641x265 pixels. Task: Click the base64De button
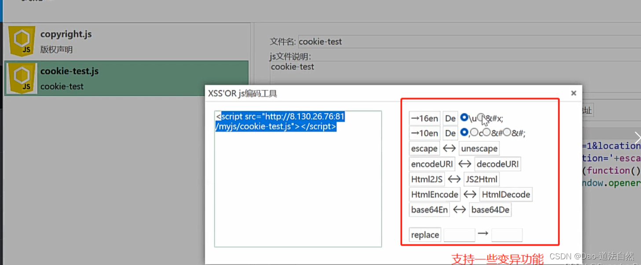coord(490,210)
